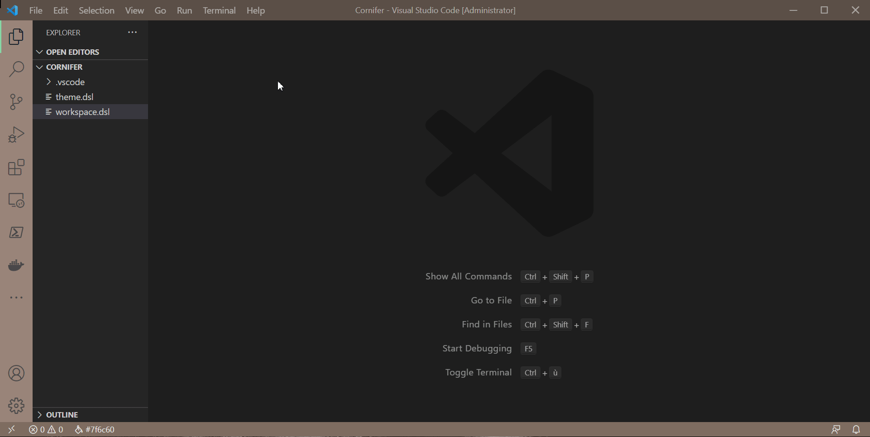The image size is (870, 437).
Task: Click the #7f6c60 color indicator in status bar
Action: click(95, 429)
